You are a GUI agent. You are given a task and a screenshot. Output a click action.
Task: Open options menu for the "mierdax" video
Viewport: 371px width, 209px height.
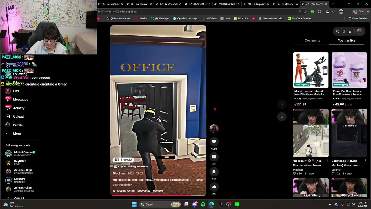[x=327, y=161]
